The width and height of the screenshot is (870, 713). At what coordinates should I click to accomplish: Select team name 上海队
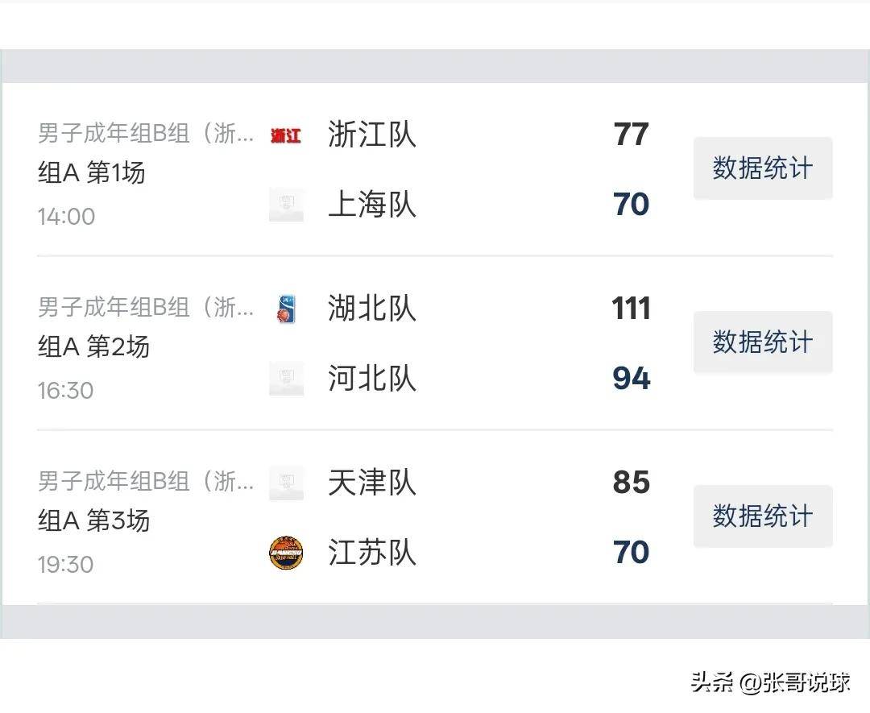click(x=372, y=205)
